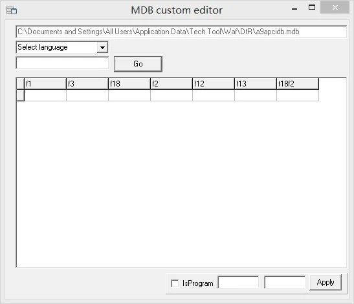Select the f12 column header
354x304 pixels.
coord(214,84)
